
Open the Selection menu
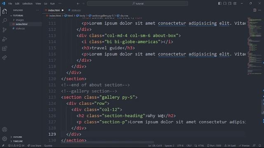coord(27,4)
